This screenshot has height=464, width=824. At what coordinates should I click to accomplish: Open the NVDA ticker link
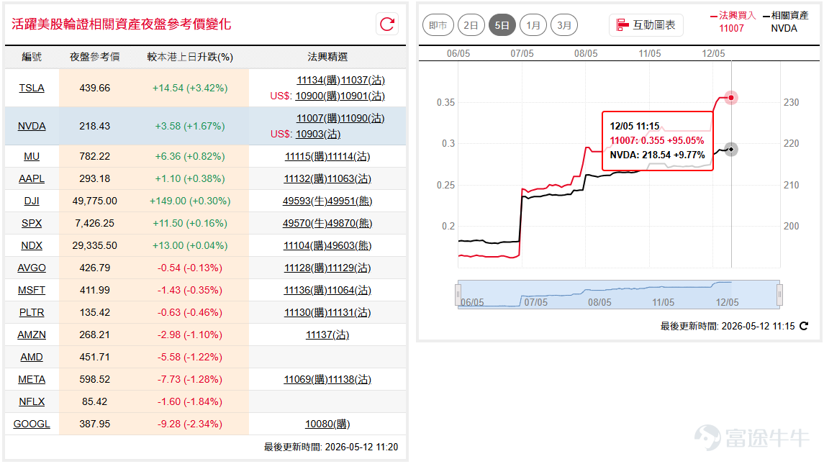click(x=32, y=126)
